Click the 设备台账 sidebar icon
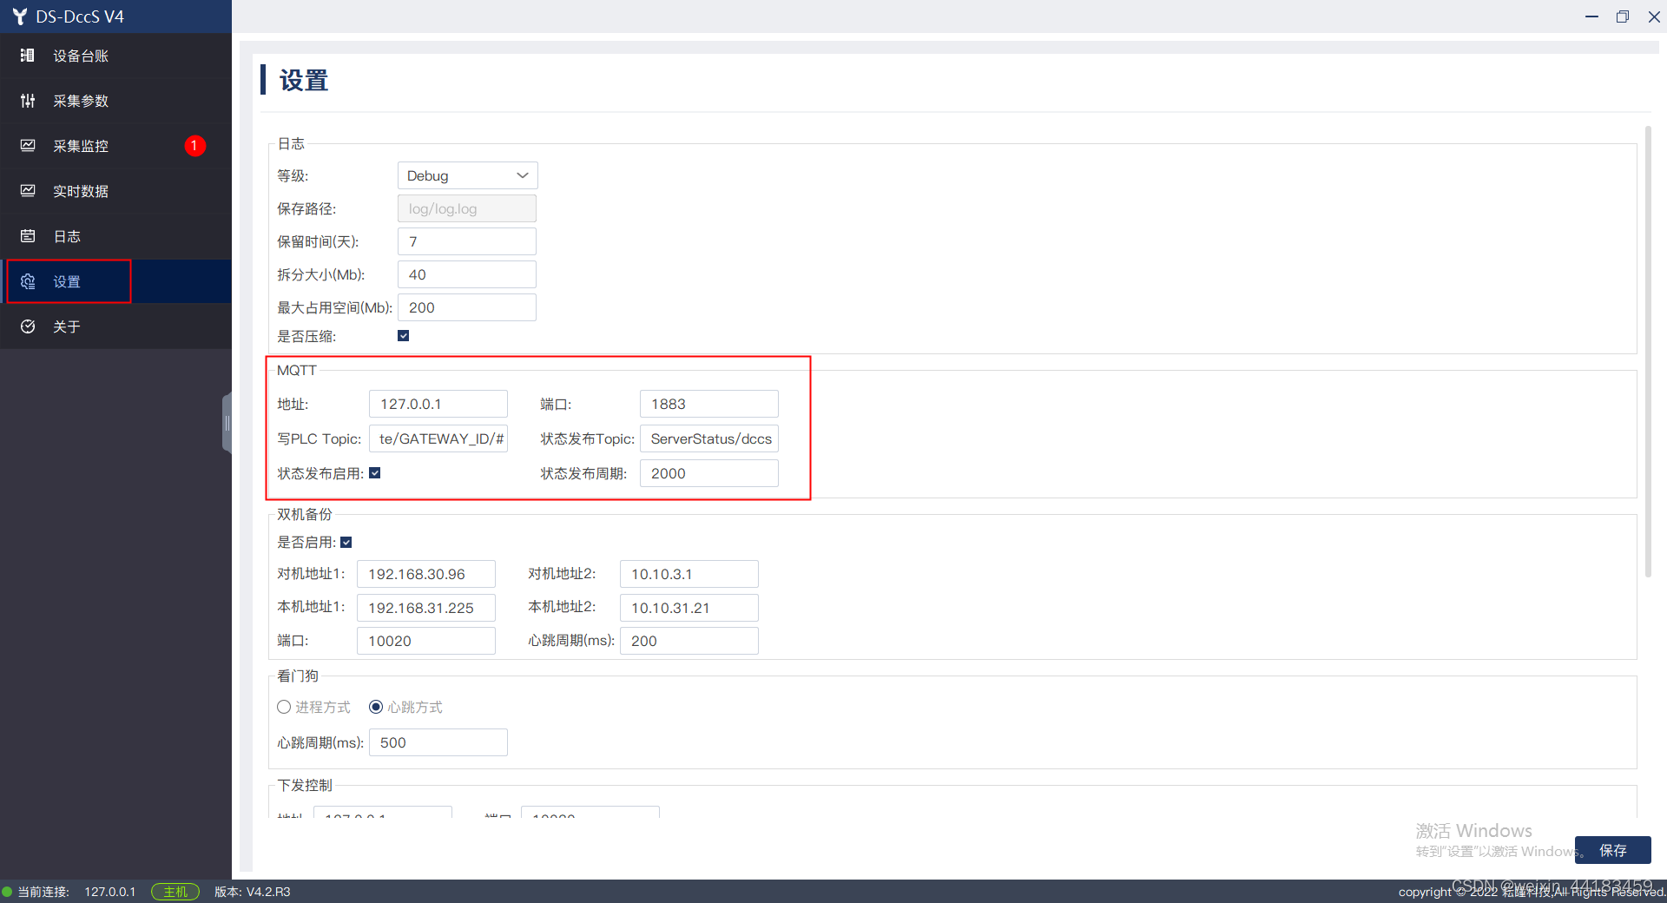This screenshot has width=1667, height=903. (x=28, y=56)
